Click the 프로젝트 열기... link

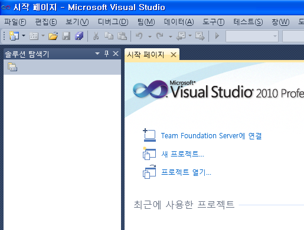click(x=186, y=172)
